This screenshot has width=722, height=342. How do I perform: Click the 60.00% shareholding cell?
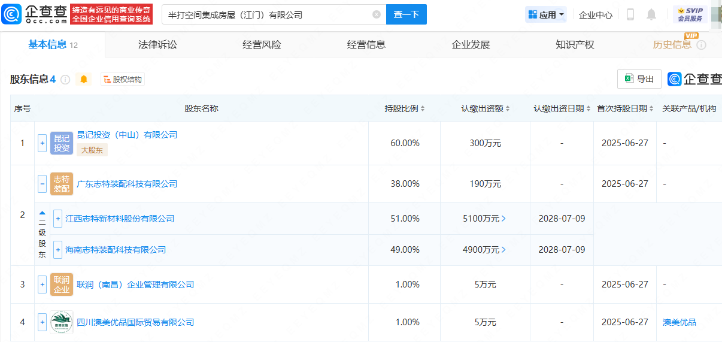click(405, 143)
